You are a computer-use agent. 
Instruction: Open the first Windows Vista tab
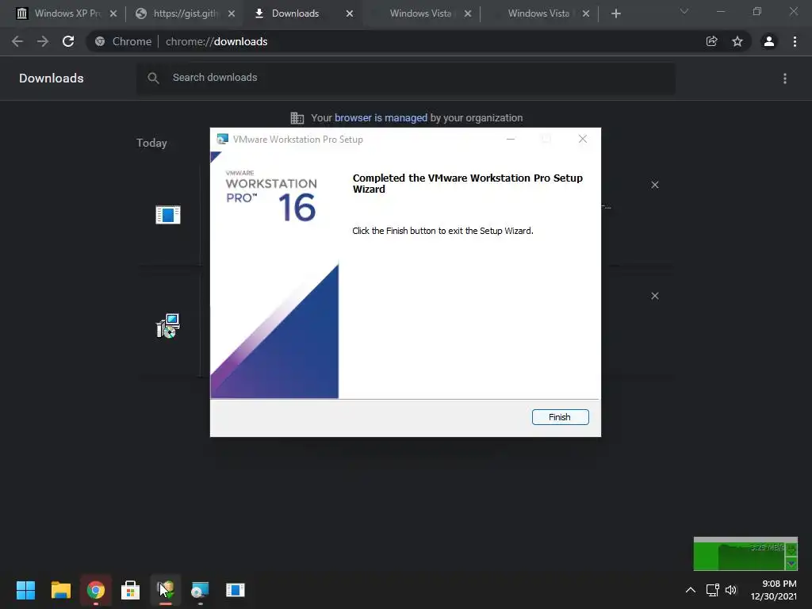pos(420,13)
